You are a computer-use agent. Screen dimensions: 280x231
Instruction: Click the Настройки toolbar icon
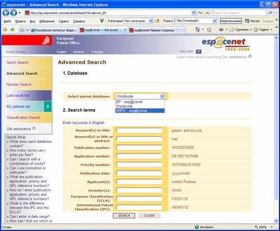pyautogui.click(x=247, y=21)
